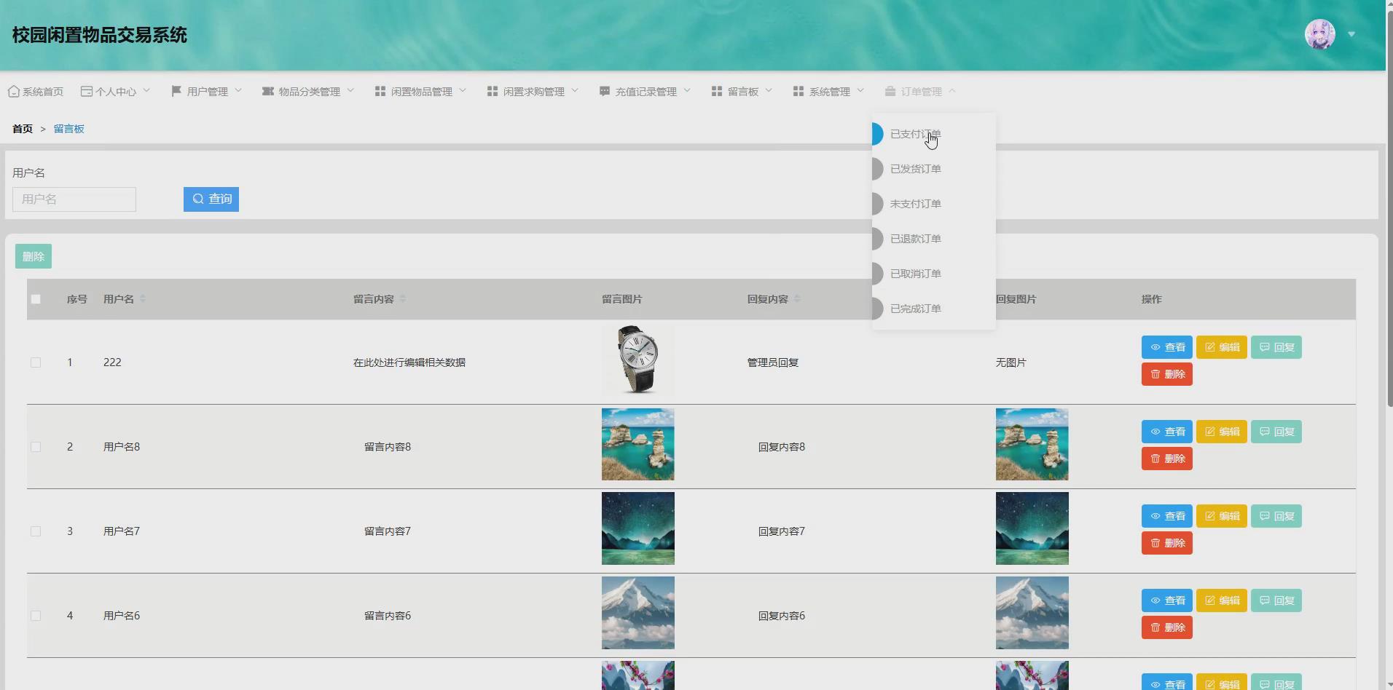Click 回复 for row 用户名7
Viewport: 1393px width, 690px height.
pyautogui.click(x=1276, y=516)
